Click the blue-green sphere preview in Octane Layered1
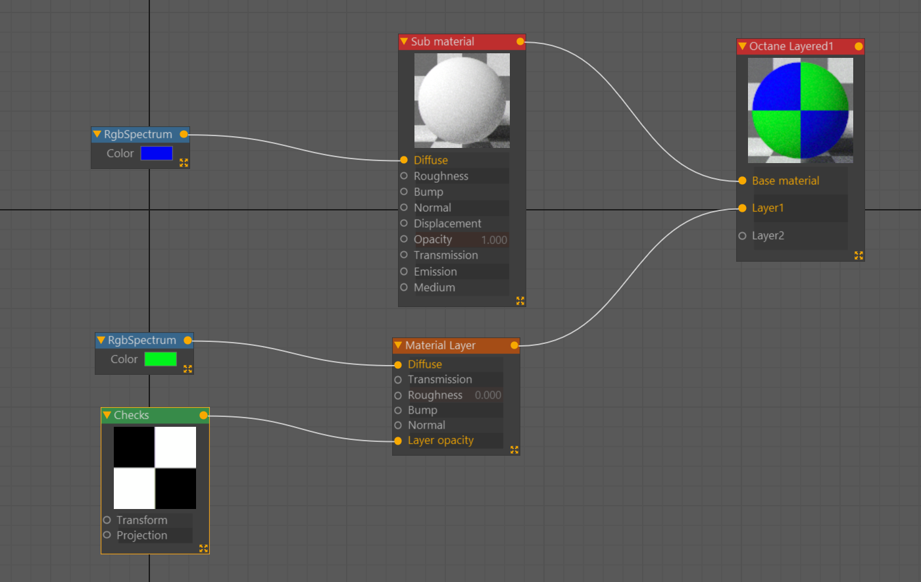This screenshot has height=582, width=921. [801, 110]
